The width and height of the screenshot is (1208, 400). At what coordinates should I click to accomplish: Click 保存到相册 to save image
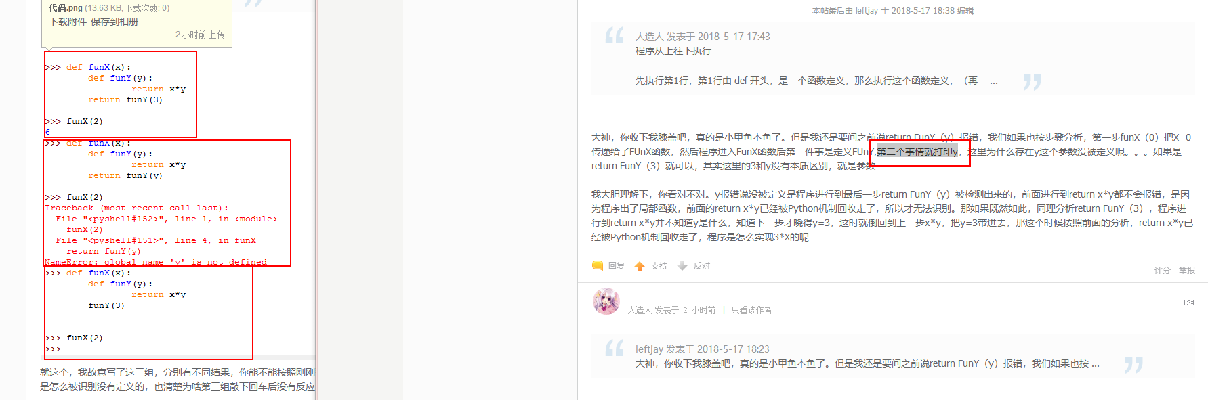pos(114,22)
